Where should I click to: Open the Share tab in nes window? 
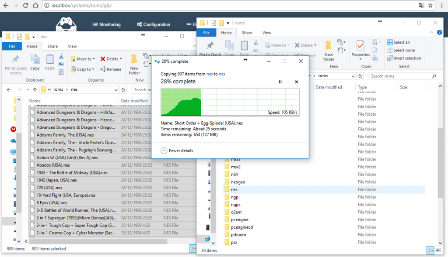tap(52, 46)
